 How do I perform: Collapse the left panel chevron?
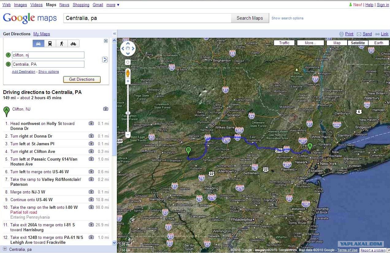pyautogui.click(x=114, y=34)
